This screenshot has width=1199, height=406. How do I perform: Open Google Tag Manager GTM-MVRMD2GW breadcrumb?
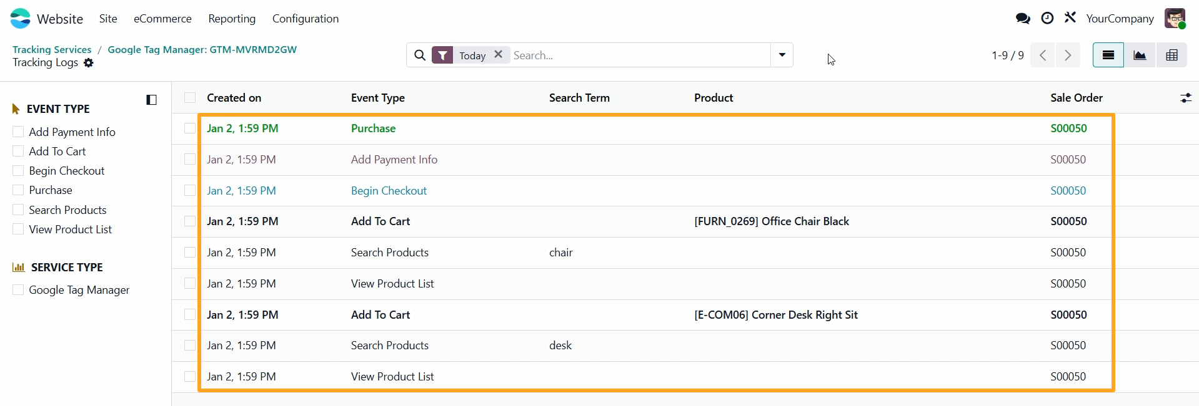coord(202,49)
